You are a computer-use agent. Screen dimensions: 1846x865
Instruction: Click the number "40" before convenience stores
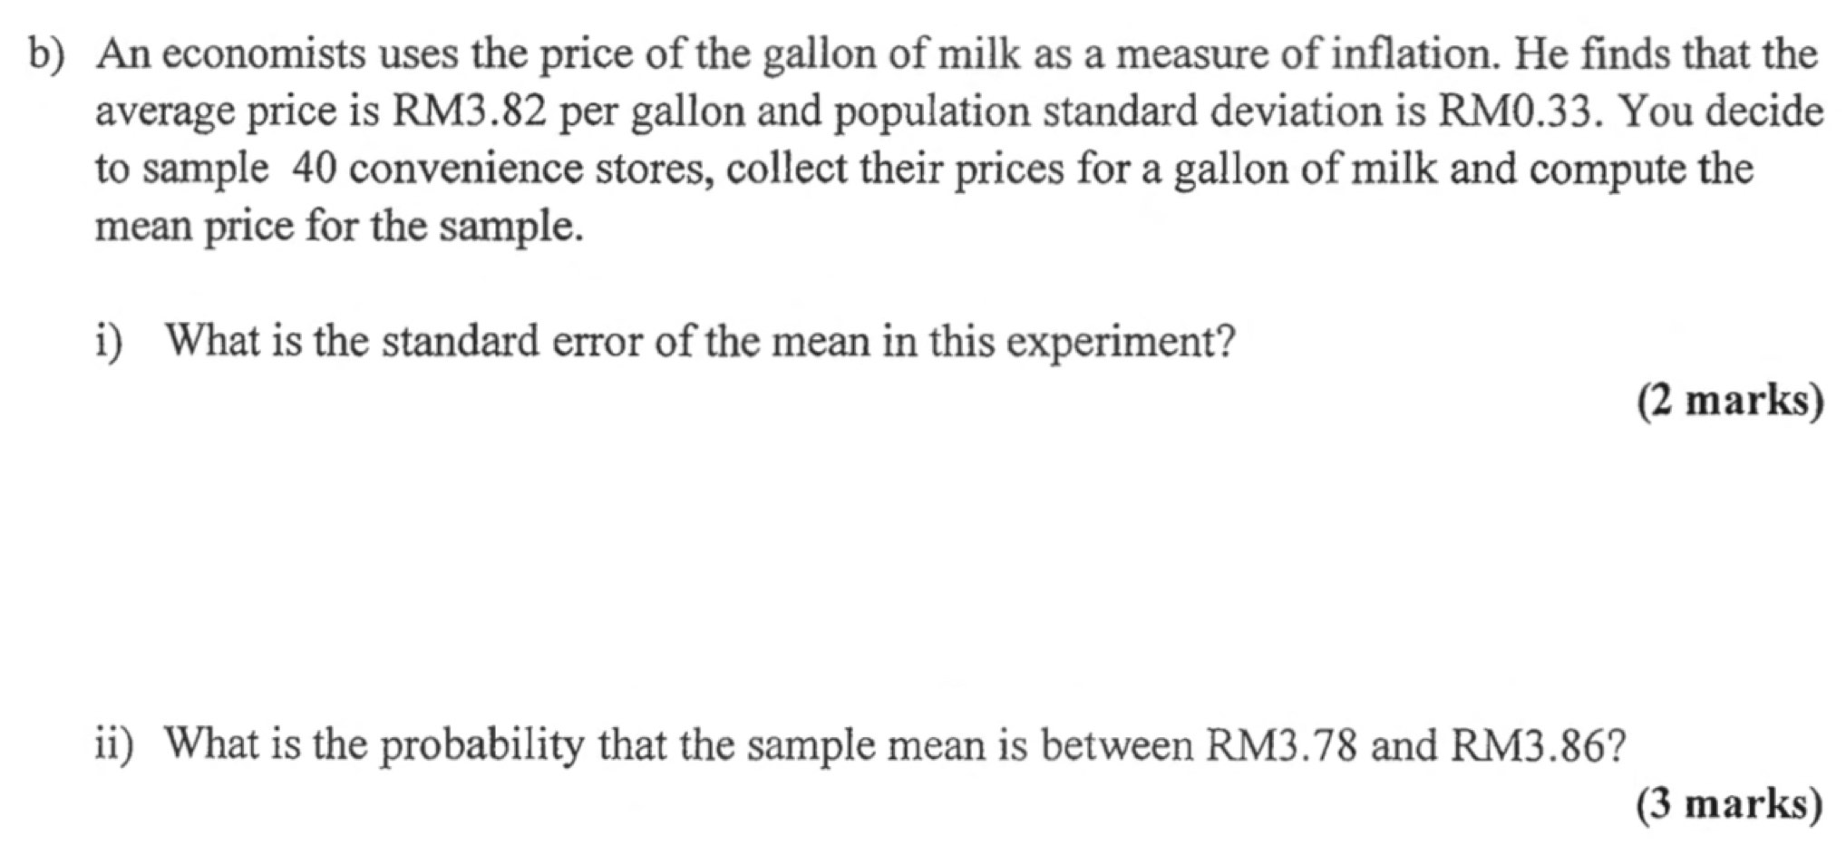tap(315, 170)
